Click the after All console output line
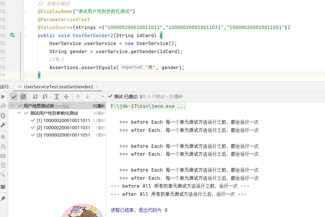 178,194
